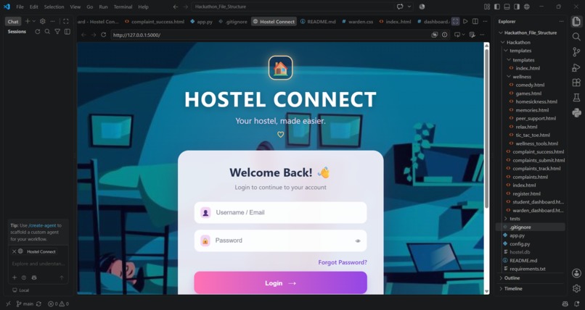Open chat settings gear icon
The height and width of the screenshot is (310, 585).
[43, 22]
